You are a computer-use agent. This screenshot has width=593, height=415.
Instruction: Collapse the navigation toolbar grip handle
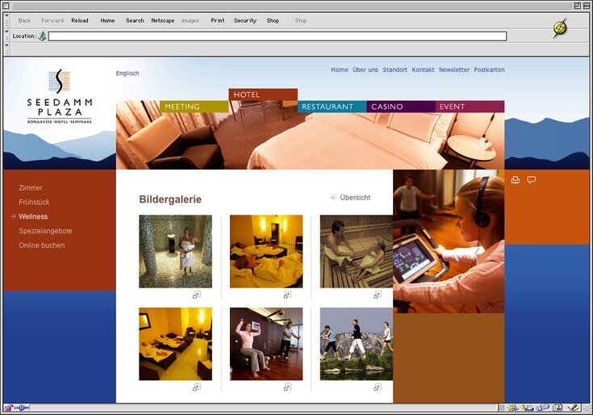click(7, 21)
